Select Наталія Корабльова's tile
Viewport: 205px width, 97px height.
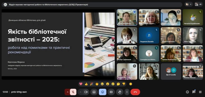[x=193, y=17]
